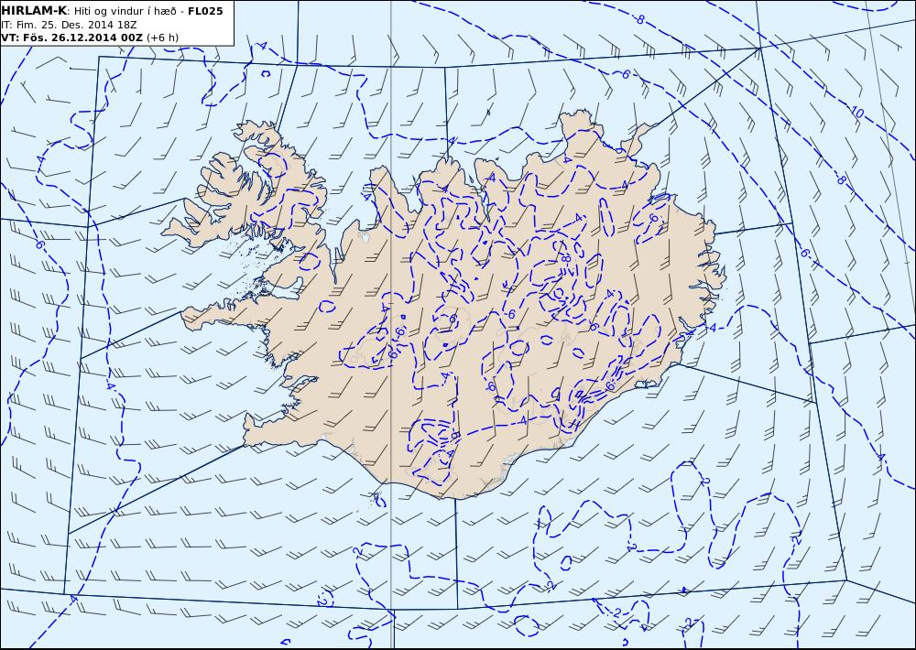Select the '(+6 h)' forecast offset text
This screenshot has width=916, height=650.
point(162,38)
